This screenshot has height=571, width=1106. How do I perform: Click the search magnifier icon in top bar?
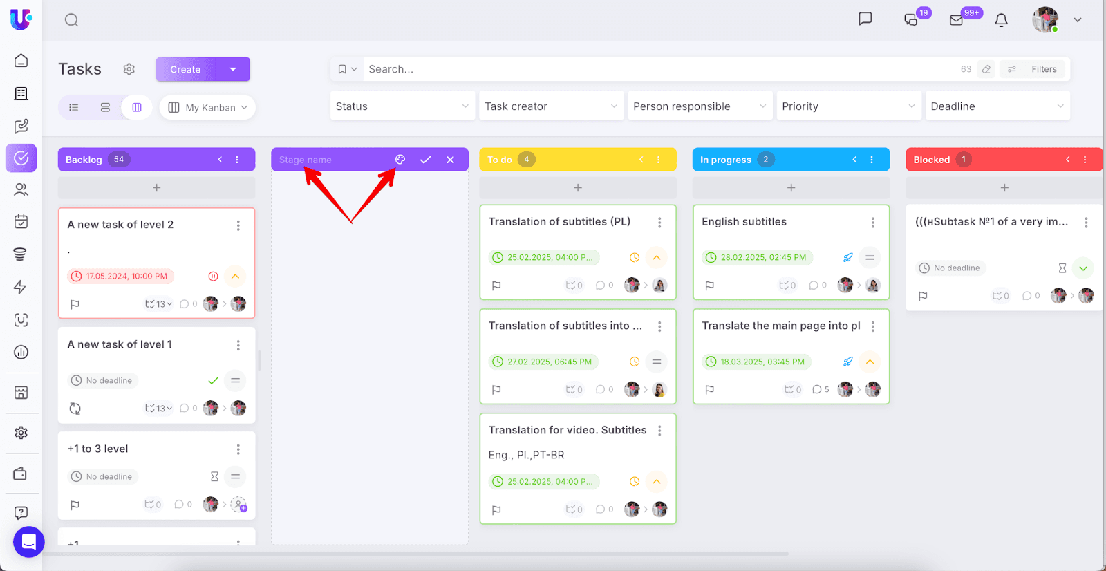click(71, 20)
